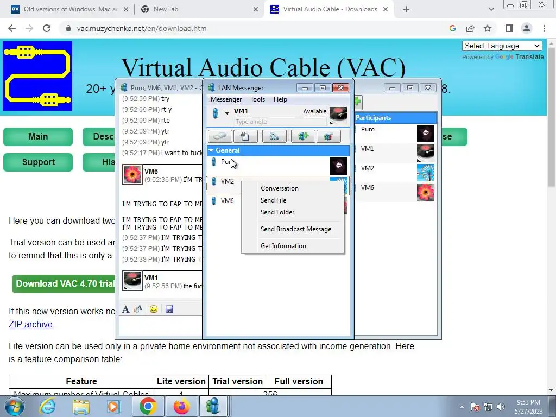Click VM6's flower avatar in the chat log
Screen dimensions: 556x417
coord(132,175)
